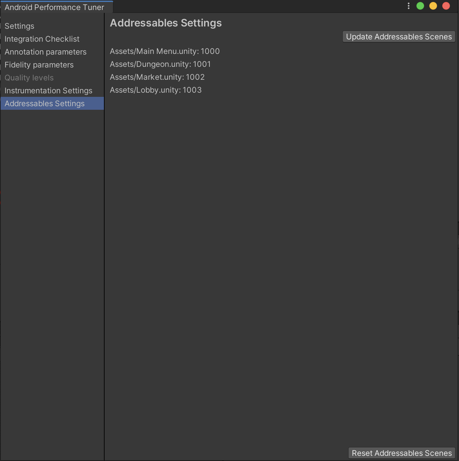The image size is (459, 461).
Task: Select the Android Performance Tuner tab
Action: 54,7
